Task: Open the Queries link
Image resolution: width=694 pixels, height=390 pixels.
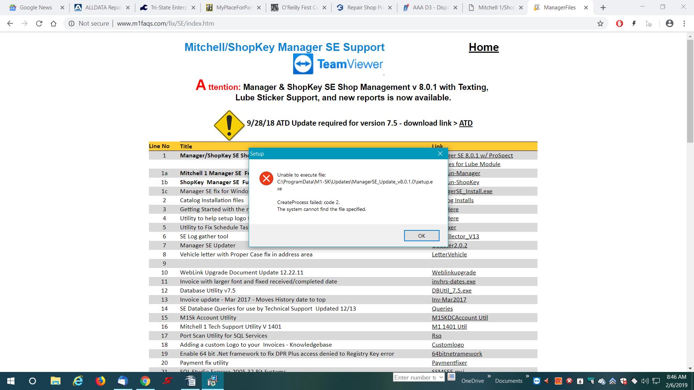Action: [442, 308]
